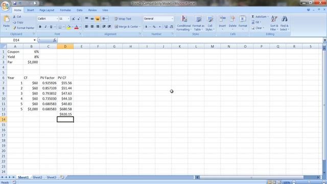Viewport: 327px width, 184px height.
Task: Open the Data ribbon tab
Action: point(80,10)
